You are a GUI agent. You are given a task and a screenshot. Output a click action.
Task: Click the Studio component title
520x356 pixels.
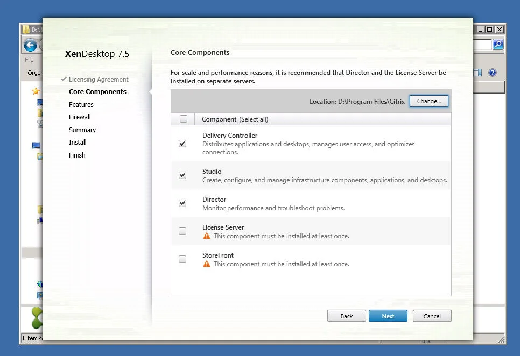click(x=212, y=172)
